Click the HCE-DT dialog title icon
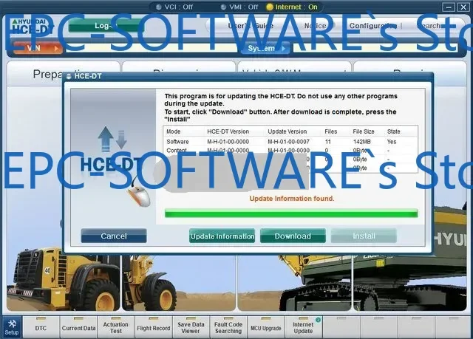The width and height of the screenshot is (473, 339). (x=69, y=76)
